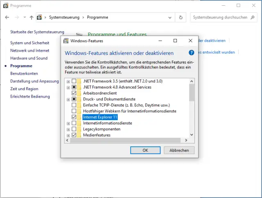Enable the .NET Framework 3.5 checkbox
Viewport: 262px width, 198px height.
(x=74, y=81)
